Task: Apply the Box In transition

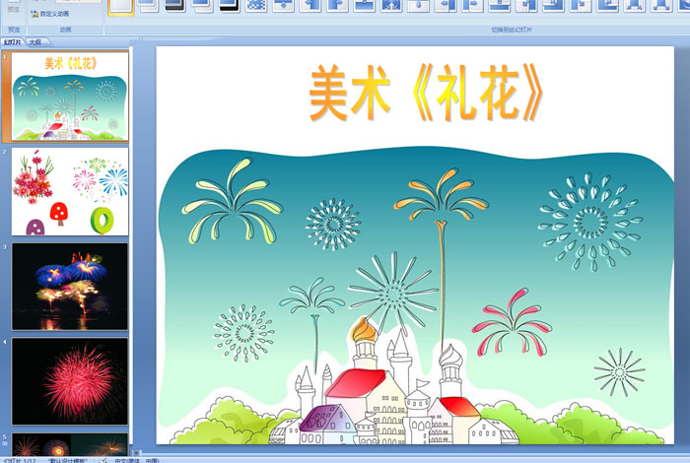Action: tap(635, 5)
